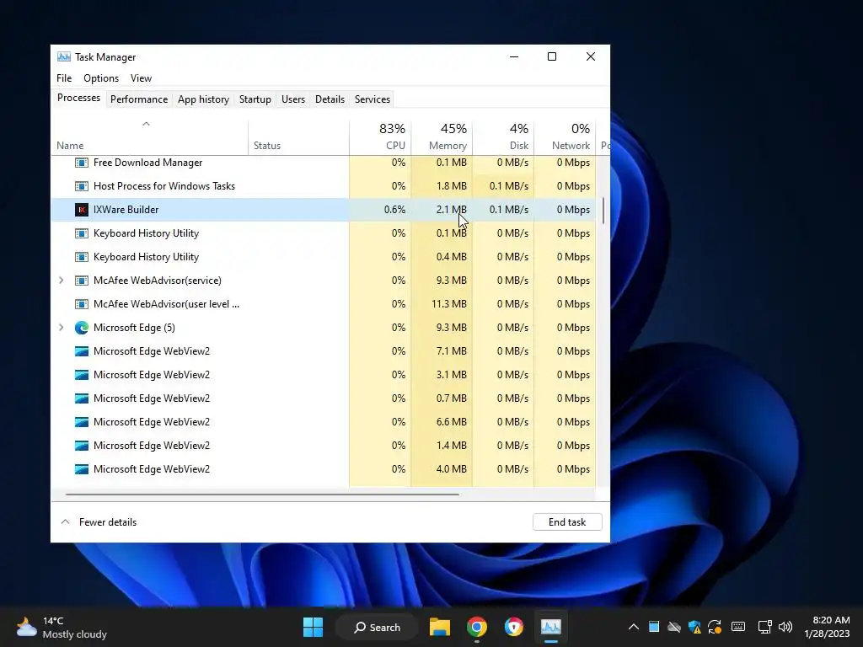The image size is (863, 647).
Task: Sort by the 45% Memory column
Action: tap(442, 137)
